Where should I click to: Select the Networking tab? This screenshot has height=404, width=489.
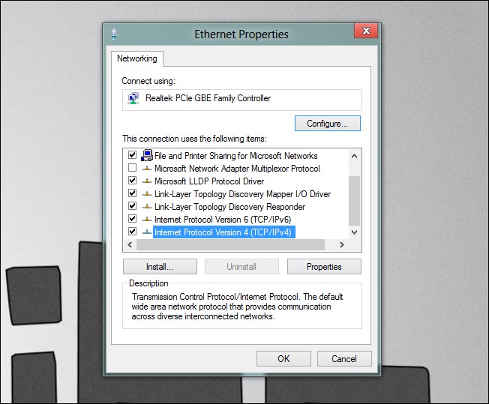click(137, 58)
